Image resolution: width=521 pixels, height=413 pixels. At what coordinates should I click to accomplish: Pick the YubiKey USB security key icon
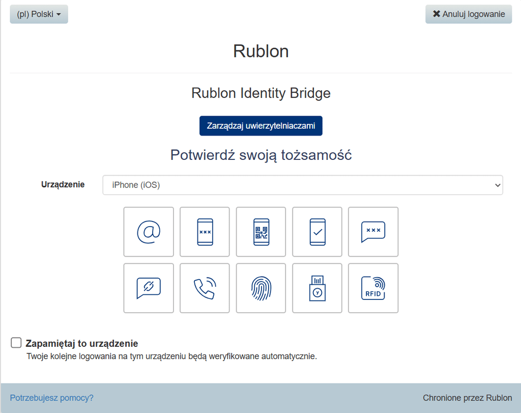pyautogui.click(x=317, y=288)
